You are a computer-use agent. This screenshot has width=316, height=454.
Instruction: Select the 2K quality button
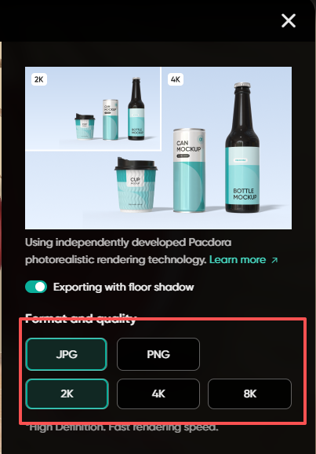67,394
